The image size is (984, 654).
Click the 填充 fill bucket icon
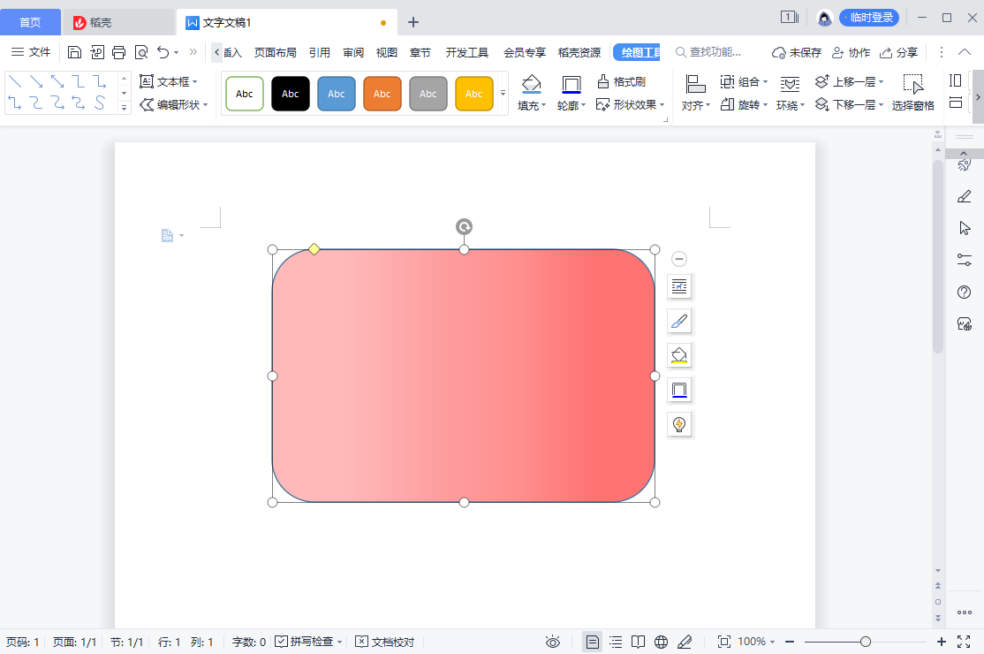coord(532,84)
